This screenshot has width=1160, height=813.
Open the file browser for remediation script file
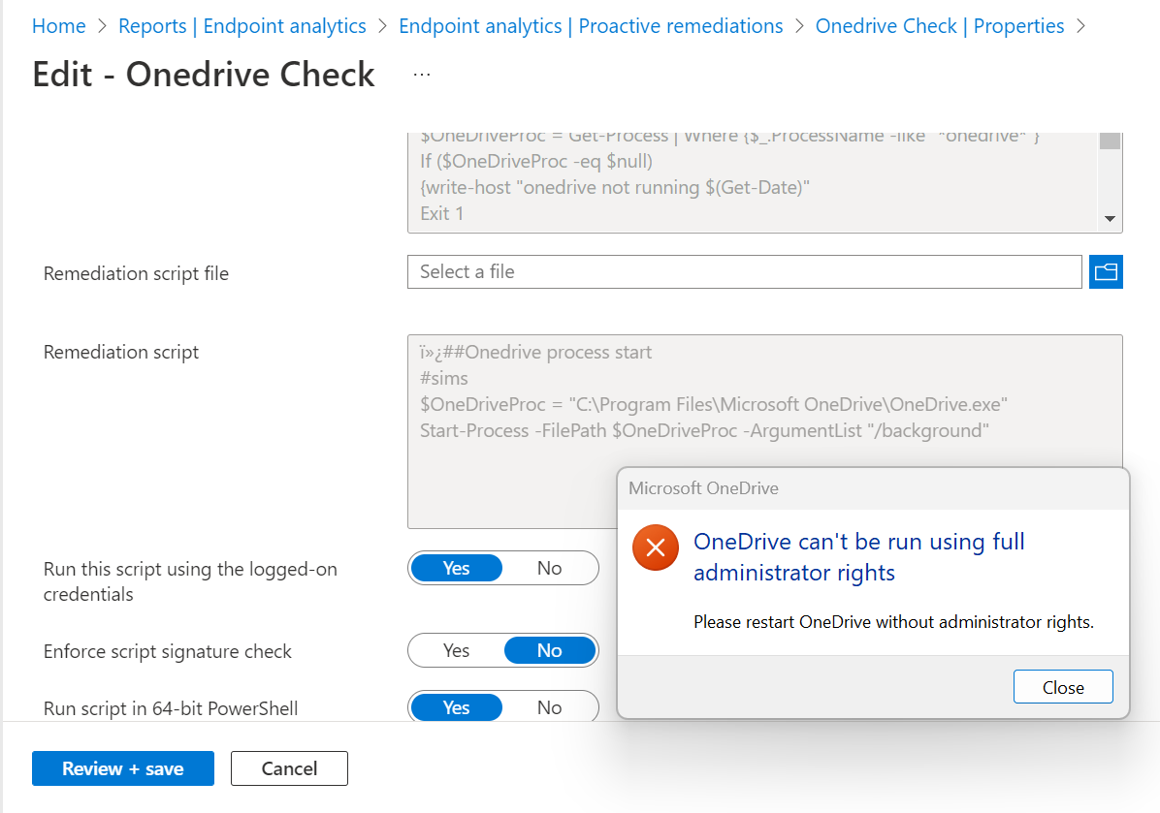pos(1106,271)
